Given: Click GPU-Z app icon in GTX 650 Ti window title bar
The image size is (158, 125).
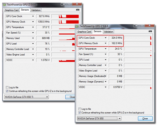Looking at the screenshot, I should [5, 5].
